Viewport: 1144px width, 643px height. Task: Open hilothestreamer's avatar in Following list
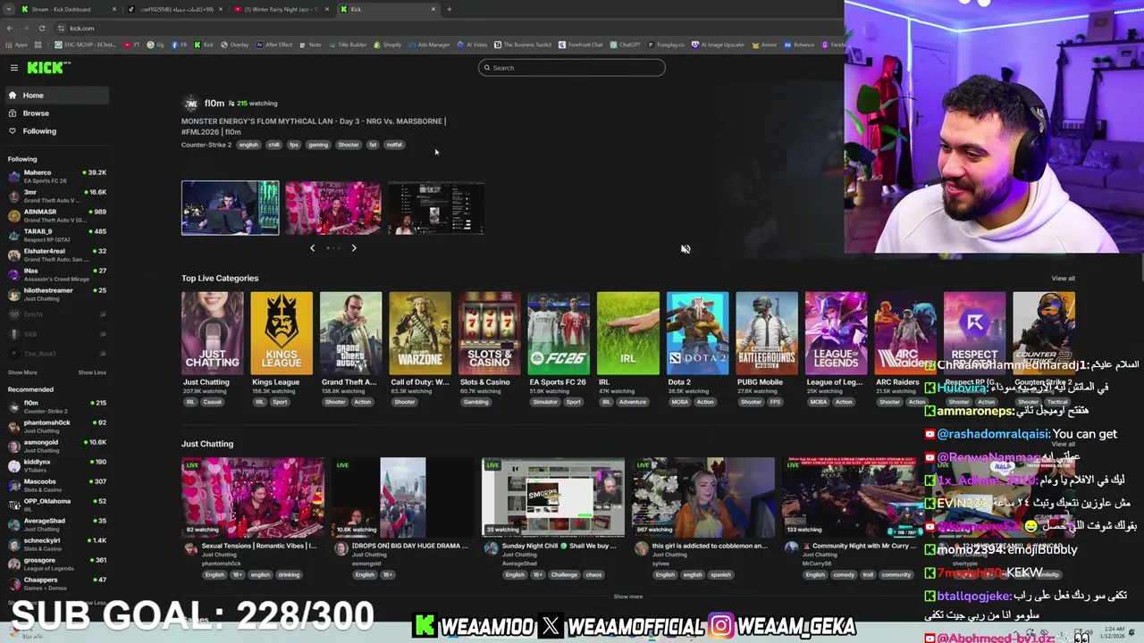13,294
